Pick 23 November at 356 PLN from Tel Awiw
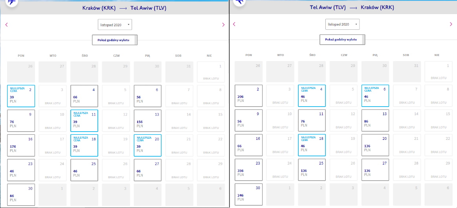The image size is (457, 208). pyautogui.click(x=249, y=170)
